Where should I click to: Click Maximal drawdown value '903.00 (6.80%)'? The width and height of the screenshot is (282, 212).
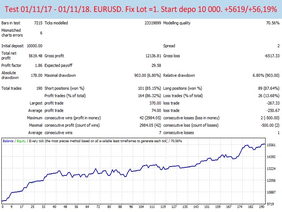148,76
